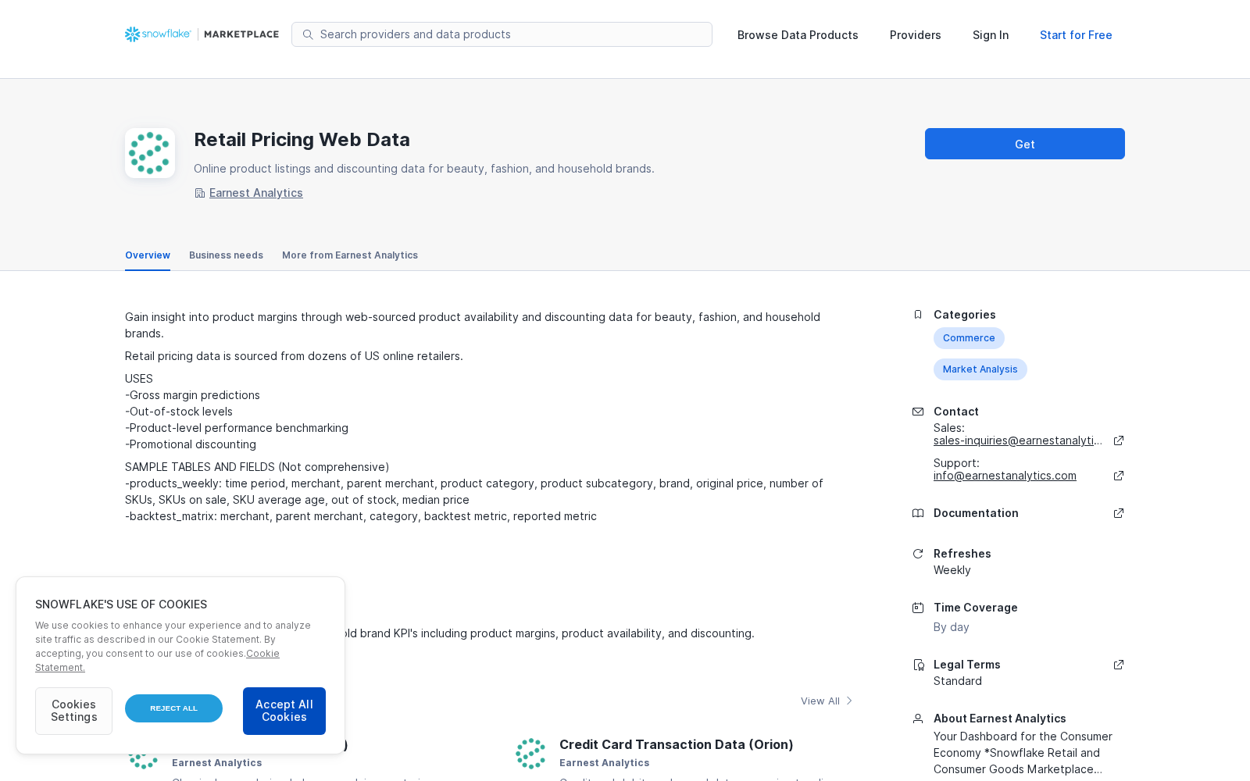Click the Commerce category tag
Screen dimensions: 1250x781
(x=969, y=338)
